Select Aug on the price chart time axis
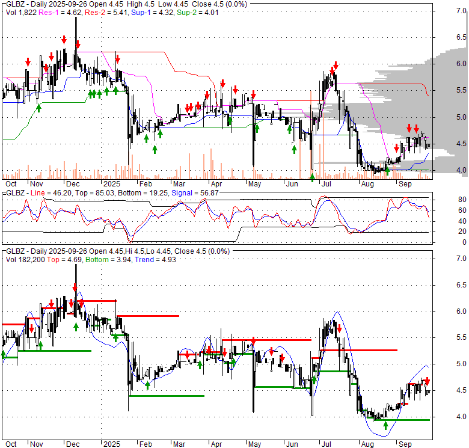This screenshot has height=448, width=469. tap(367, 184)
